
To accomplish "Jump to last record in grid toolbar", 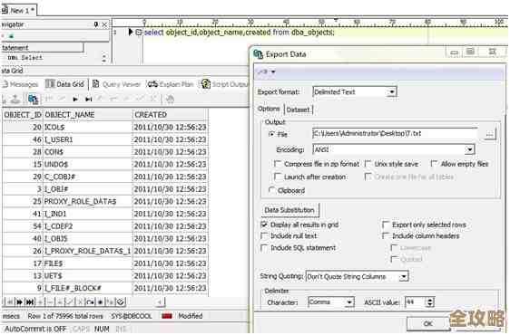I will 88,100.
